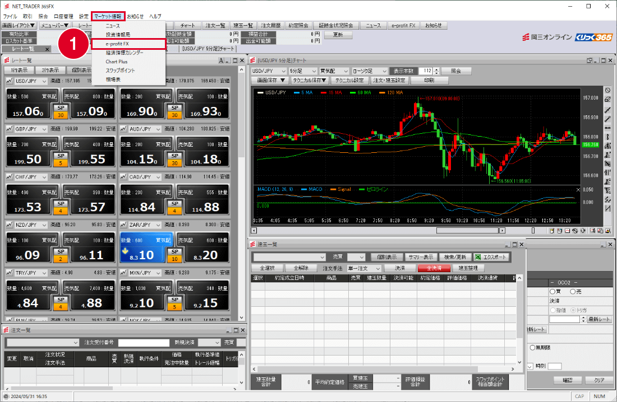
Task: Open mini chart icon beside NZD/JPY rate
Action: point(10,225)
